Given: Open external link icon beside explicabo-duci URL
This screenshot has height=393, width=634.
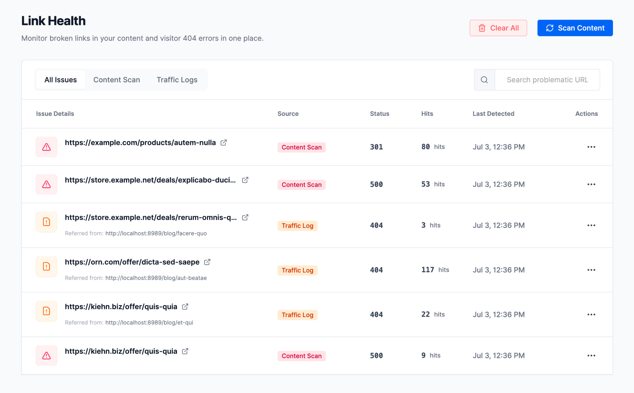Looking at the screenshot, I should [245, 180].
